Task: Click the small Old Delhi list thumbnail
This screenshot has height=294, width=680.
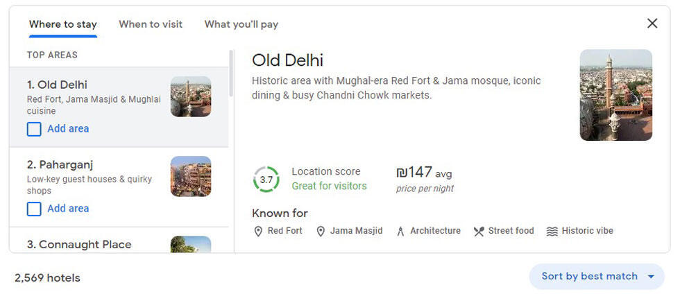Action: point(191,96)
